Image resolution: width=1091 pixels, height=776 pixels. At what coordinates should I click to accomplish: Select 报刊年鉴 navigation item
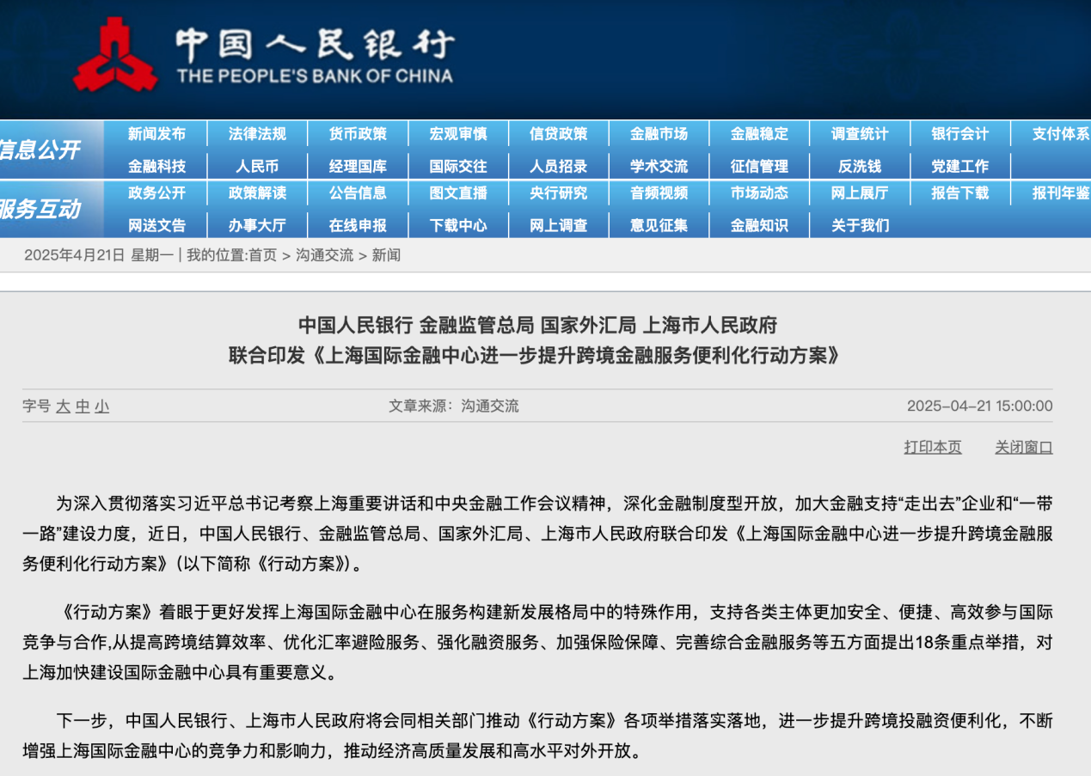coord(1061,193)
